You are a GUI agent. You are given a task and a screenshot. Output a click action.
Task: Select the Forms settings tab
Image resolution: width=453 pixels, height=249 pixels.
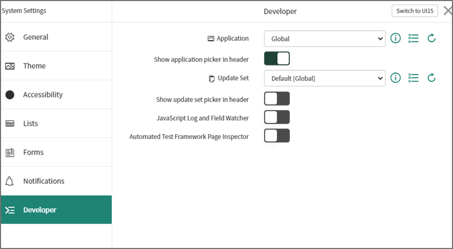[x=33, y=153]
